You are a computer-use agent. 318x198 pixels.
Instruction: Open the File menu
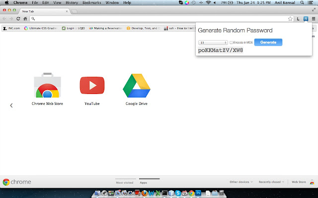35,2
